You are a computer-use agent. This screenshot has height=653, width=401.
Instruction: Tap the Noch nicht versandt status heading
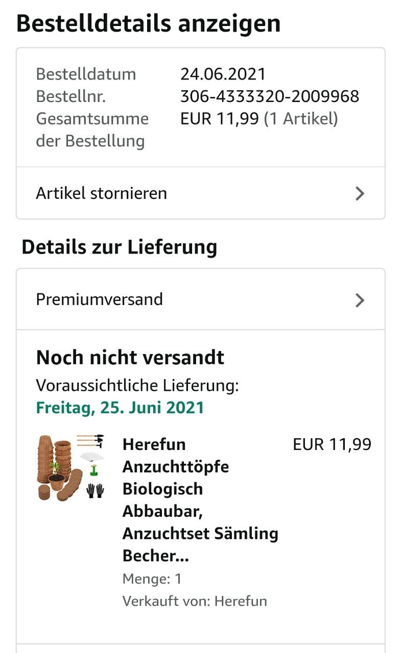130,358
